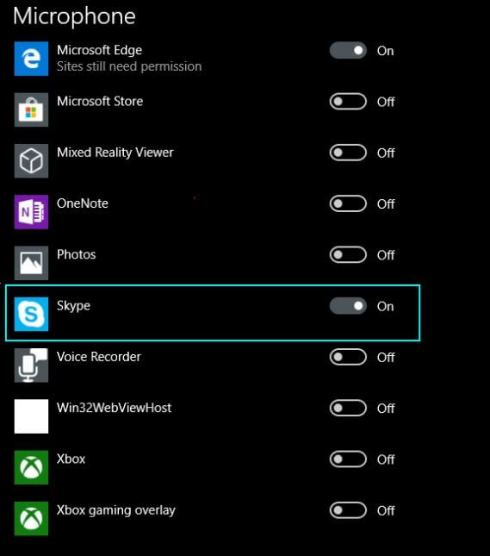Disable Skype microphone access
This screenshot has width=490, height=556.
pos(348,306)
